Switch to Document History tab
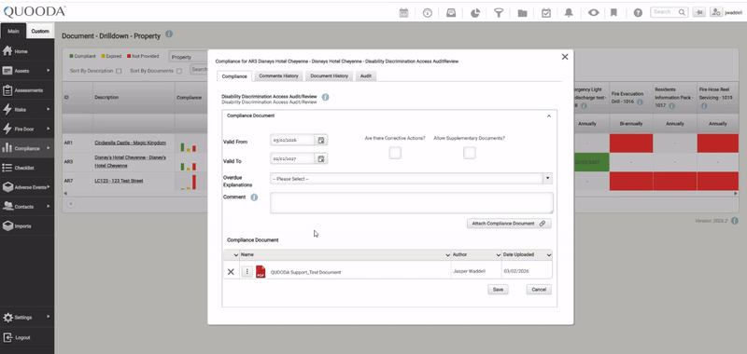 click(x=330, y=76)
